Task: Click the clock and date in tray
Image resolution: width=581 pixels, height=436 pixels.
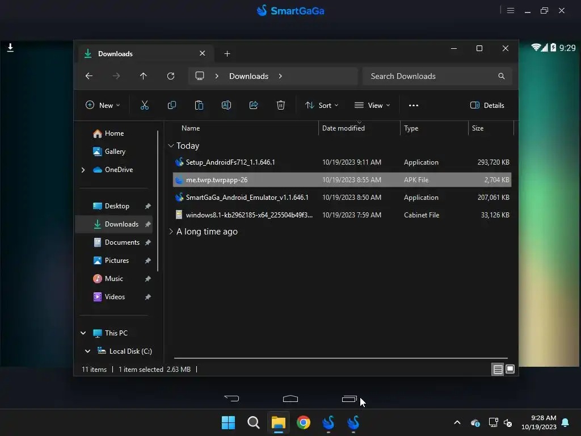Action: tap(539, 422)
